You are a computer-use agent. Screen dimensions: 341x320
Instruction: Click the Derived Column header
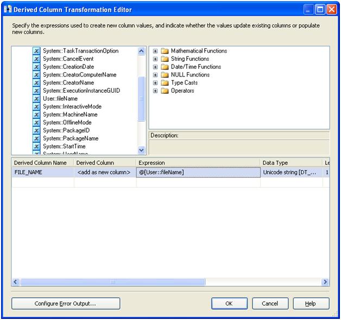105,163
